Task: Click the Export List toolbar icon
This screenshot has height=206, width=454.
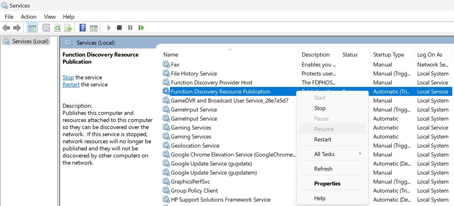Action: pyautogui.click(x=68, y=27)
